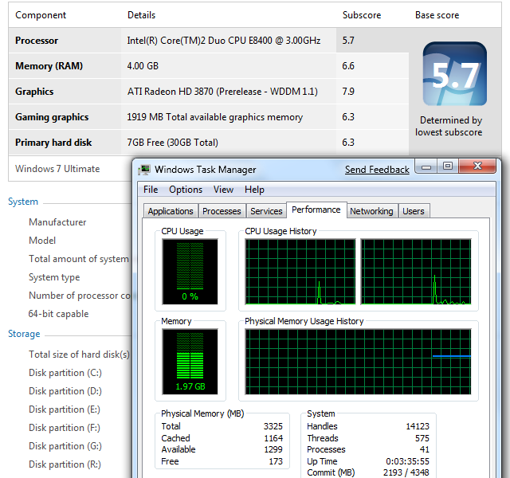Click the System type entry
This screenshot has height=478, width=510.
tap(54, 277)
